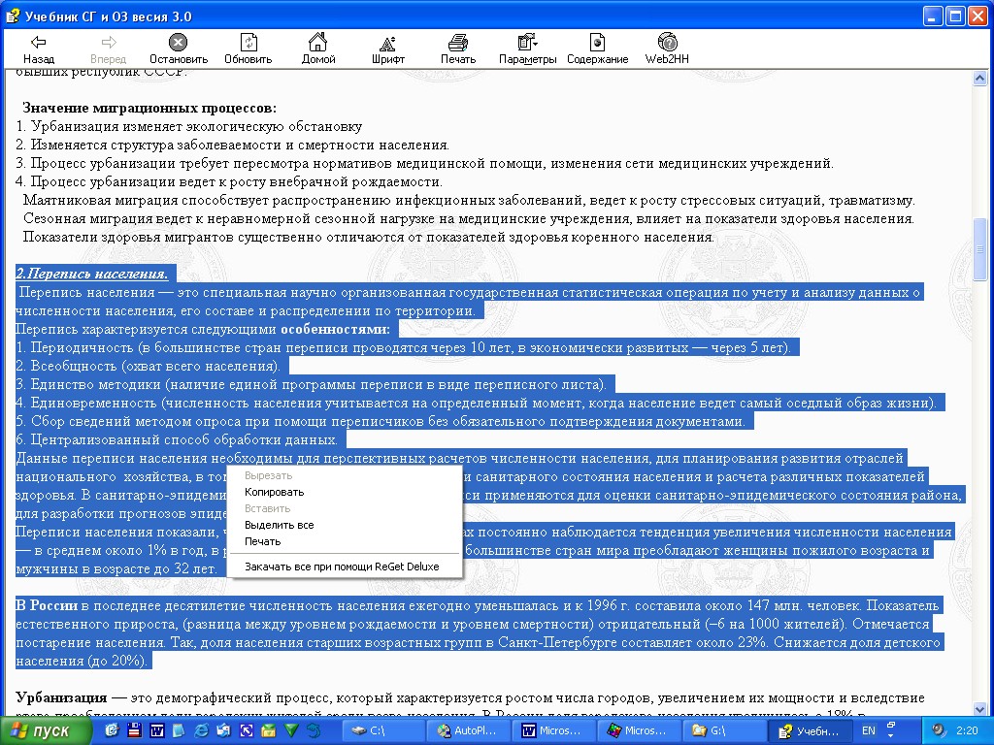Select Печать in the context menu
994x745 pixels.
[x=262, y=541]
